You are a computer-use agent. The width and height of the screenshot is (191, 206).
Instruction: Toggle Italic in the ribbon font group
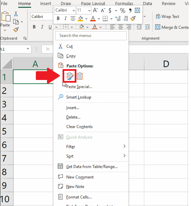42,27
